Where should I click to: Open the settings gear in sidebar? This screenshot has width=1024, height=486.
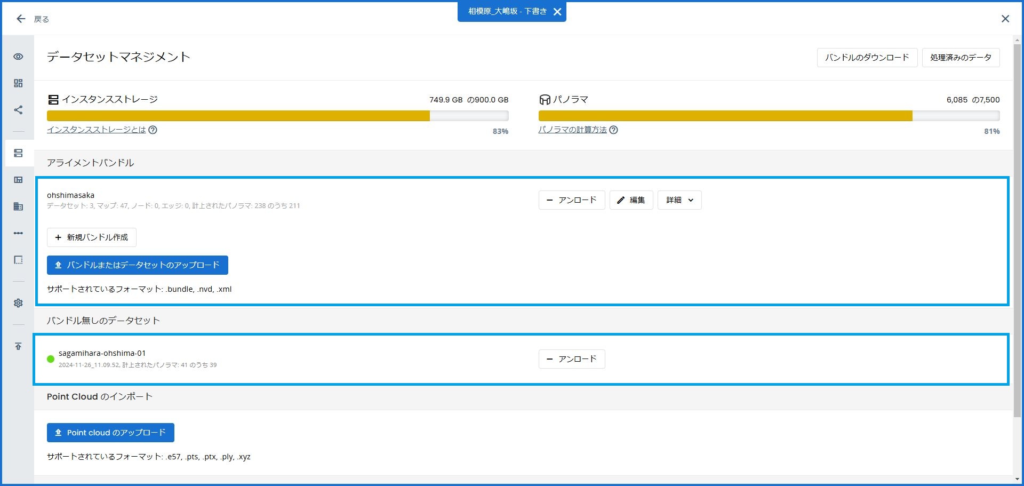pos(18,303)
